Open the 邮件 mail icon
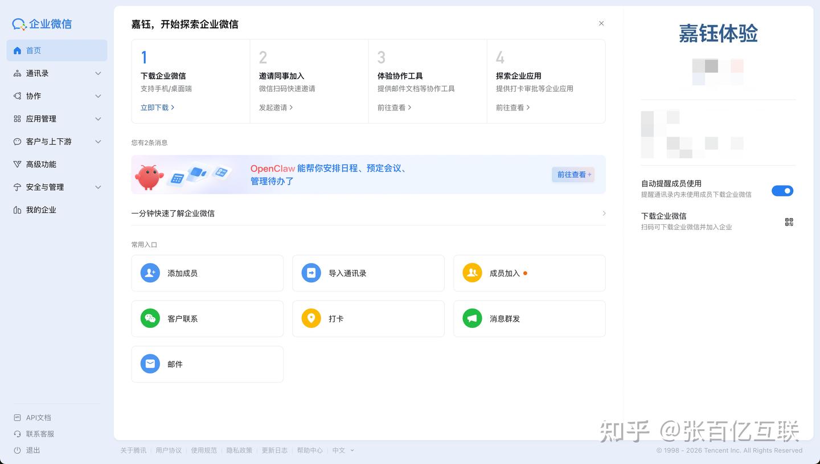The image size is (820, 464). coord(150,364)
